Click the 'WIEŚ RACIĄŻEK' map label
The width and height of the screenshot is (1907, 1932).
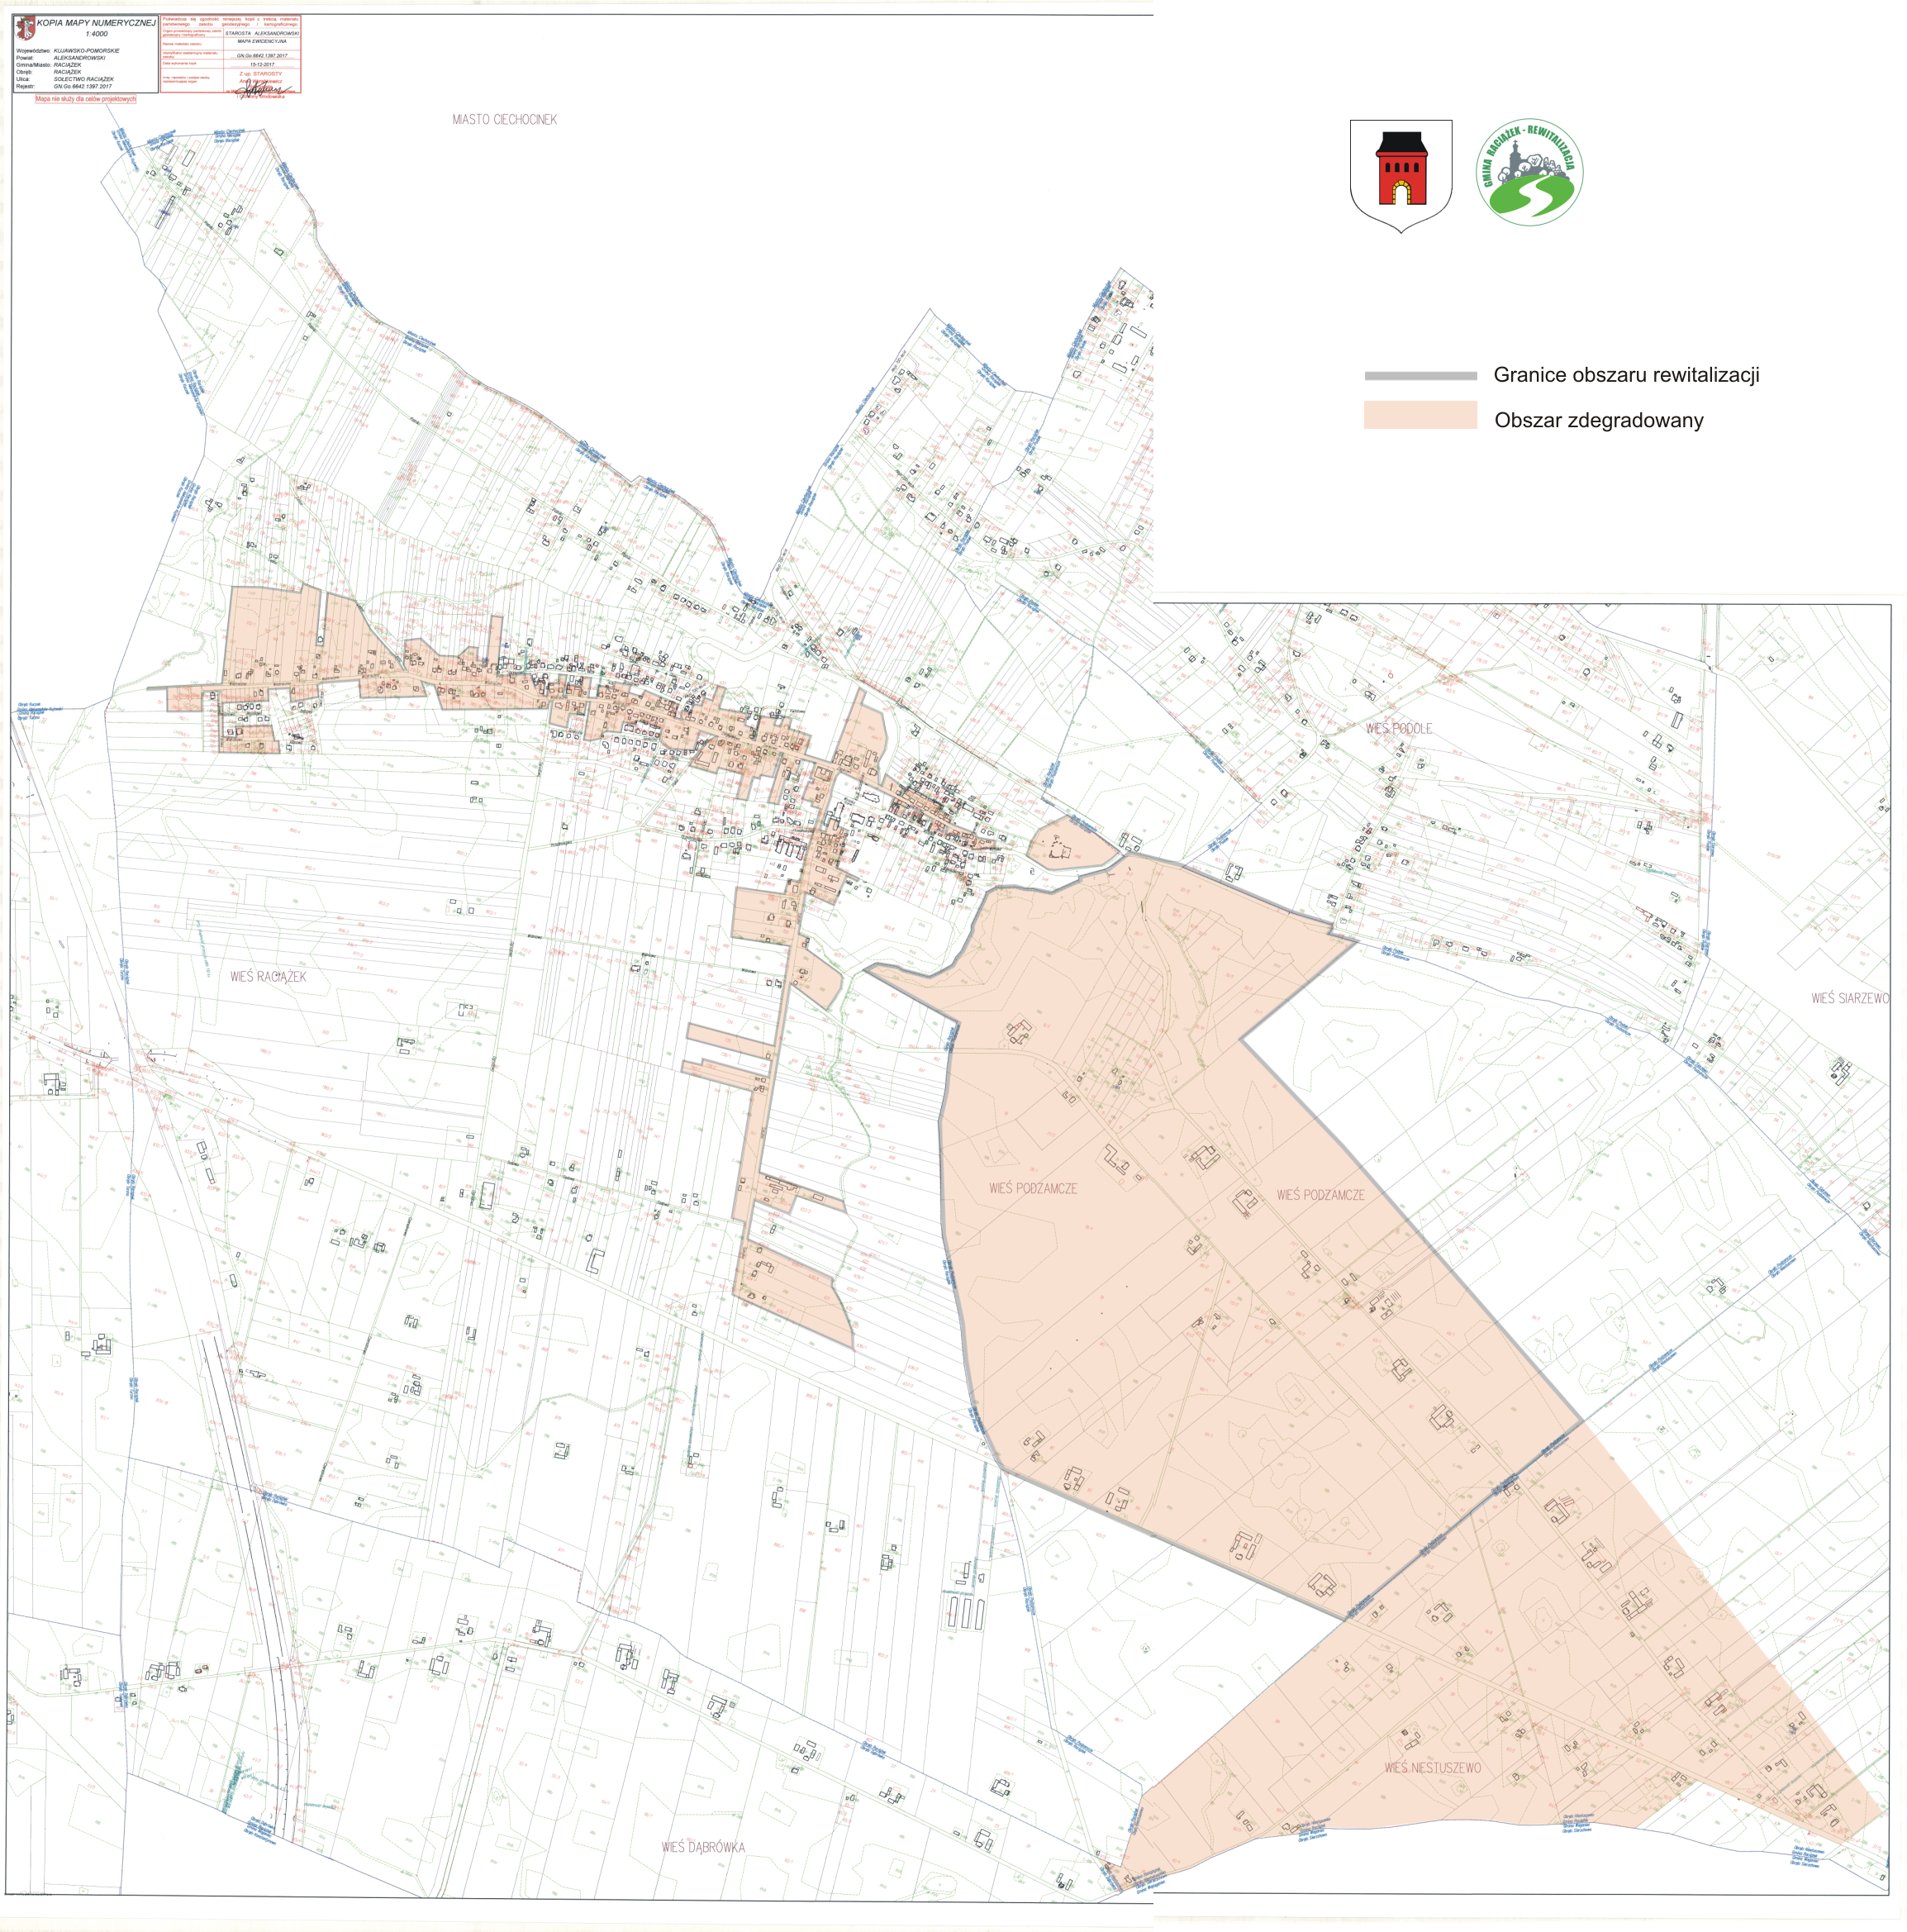coord(268,976)
